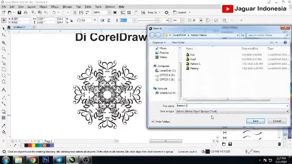The height and width of the screenshot is (164, 292).
Task: Open the Bitmaps menu
Action: [67, 7]
